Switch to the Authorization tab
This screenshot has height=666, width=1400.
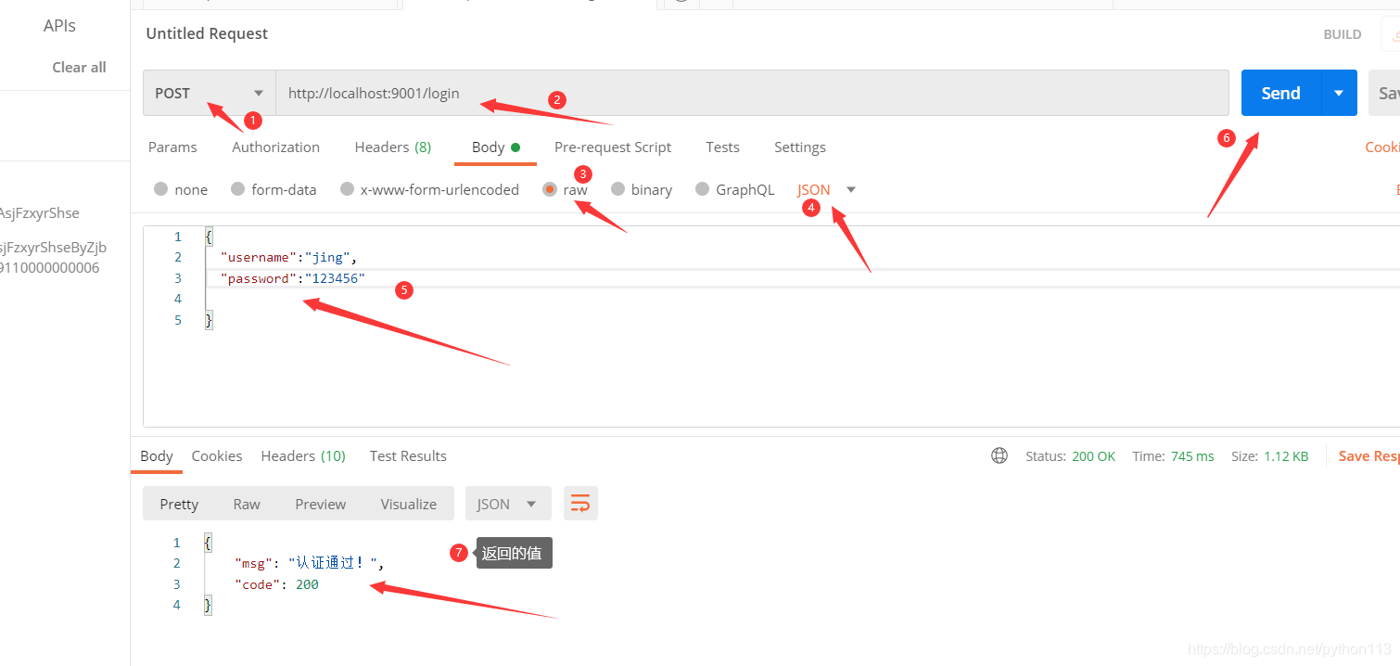(x=275, y=147)
